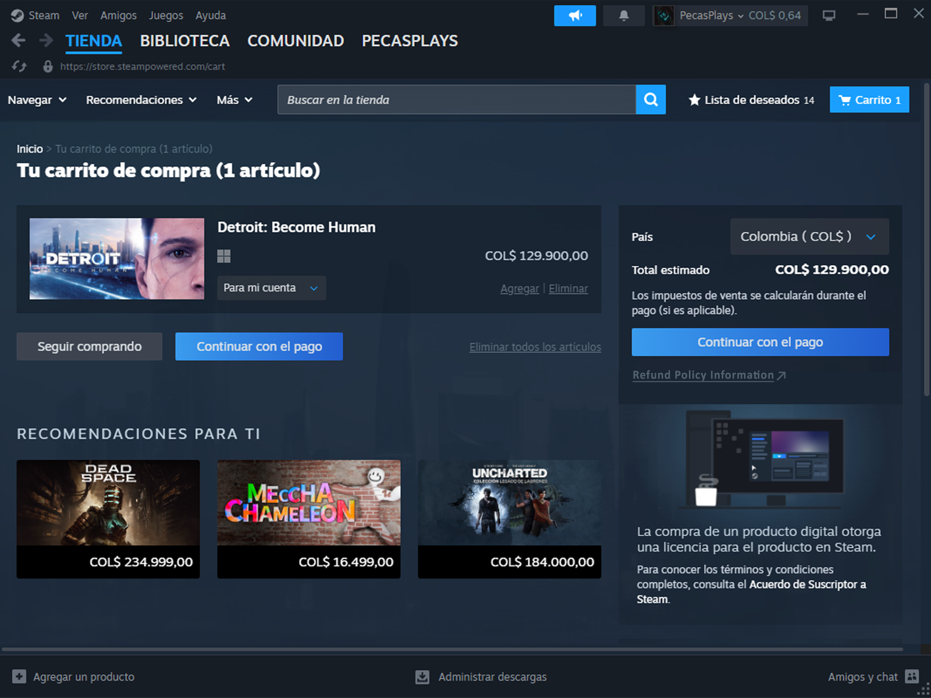Click Eliminar link for Detroit

pyautogui.click(x=568, y=289)
